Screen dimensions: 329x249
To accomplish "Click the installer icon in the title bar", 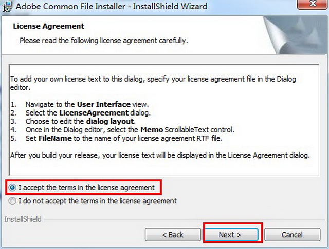I will (x=7, y=7).
